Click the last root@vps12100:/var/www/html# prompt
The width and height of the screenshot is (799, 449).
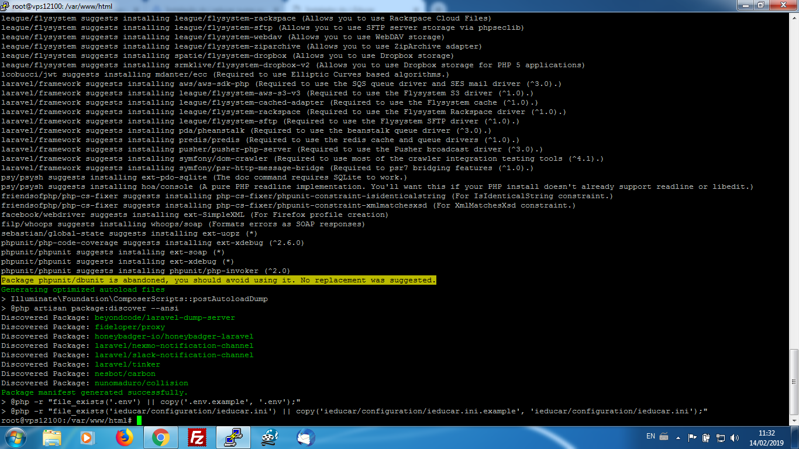coord(67,420)
